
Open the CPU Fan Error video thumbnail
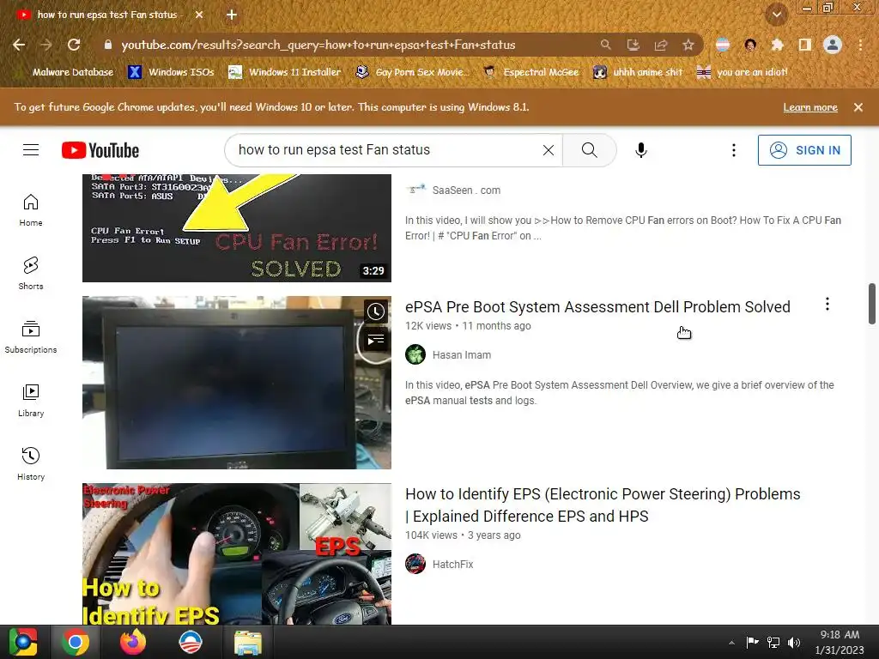point(237,228)
